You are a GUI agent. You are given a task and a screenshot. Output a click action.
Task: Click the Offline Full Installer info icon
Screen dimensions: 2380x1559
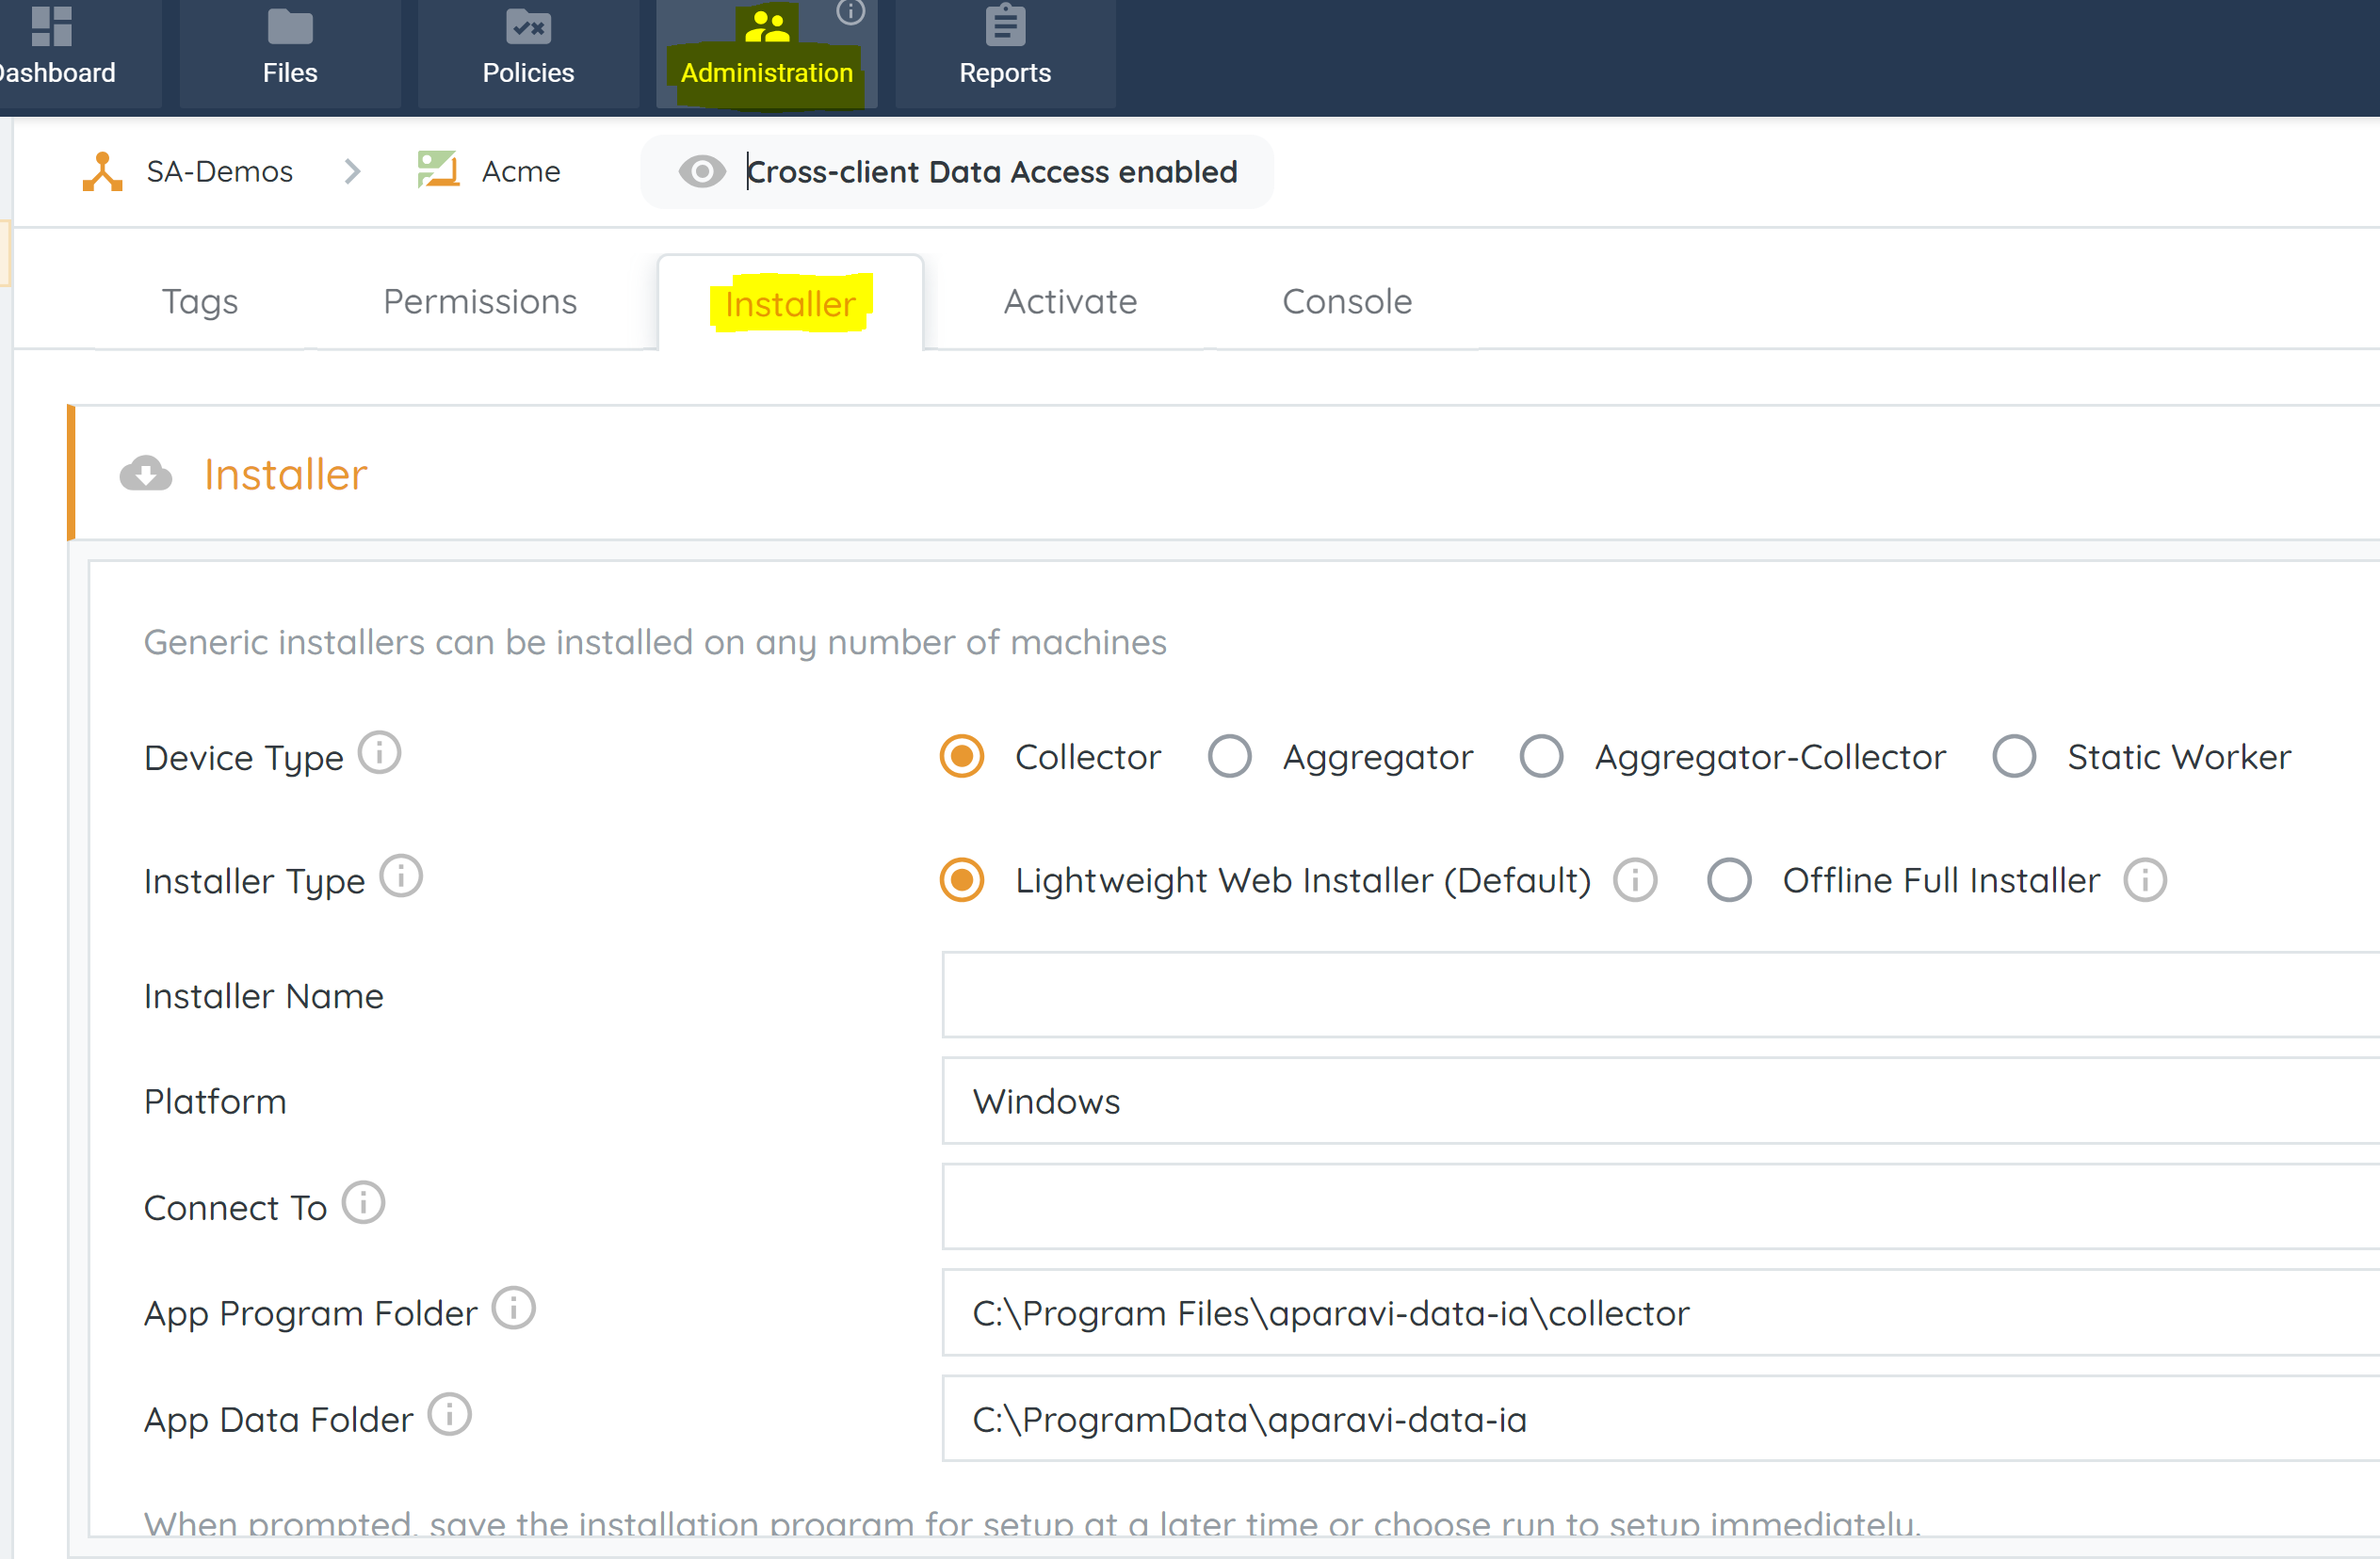[x=2145, y=880]
